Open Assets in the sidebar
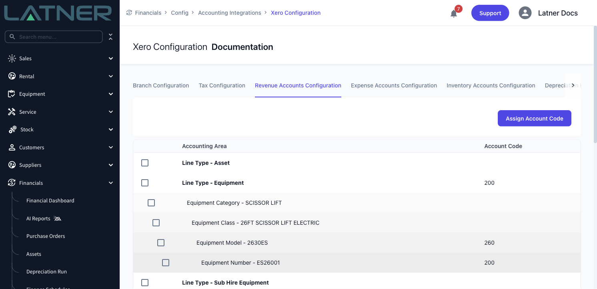This screenshot has height=289, width=597. click(x=34, y=254)
